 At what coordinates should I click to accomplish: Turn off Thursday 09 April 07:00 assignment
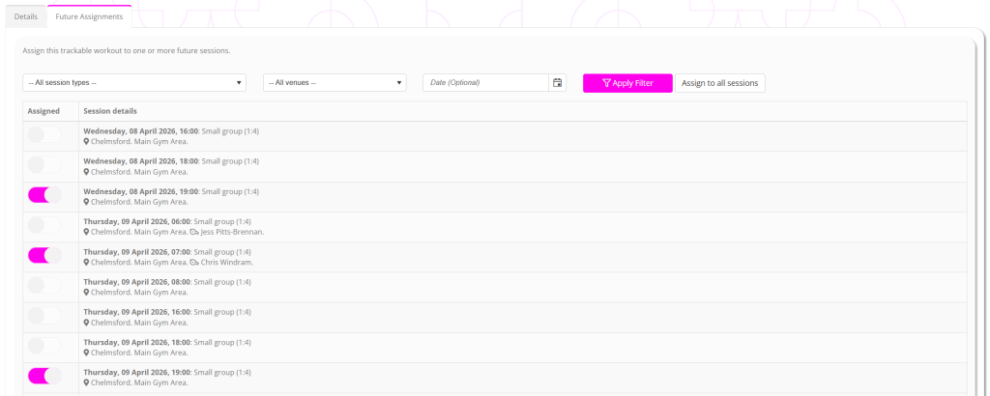(44, 256)
